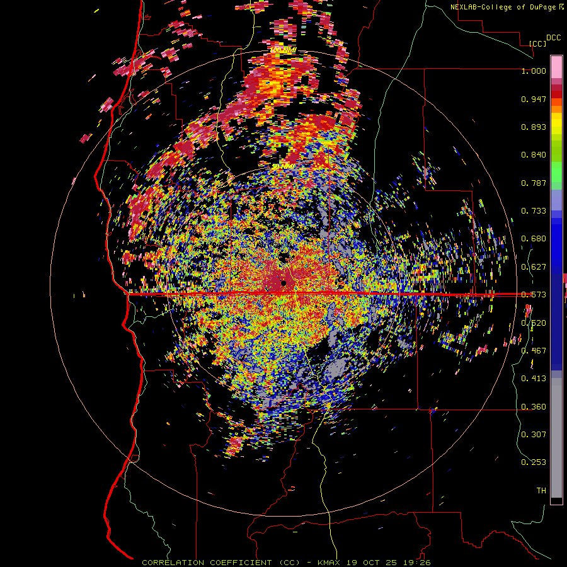
Task: Click the 0.307 legend value
Action: pyautogui.click(x=534, y=435)
